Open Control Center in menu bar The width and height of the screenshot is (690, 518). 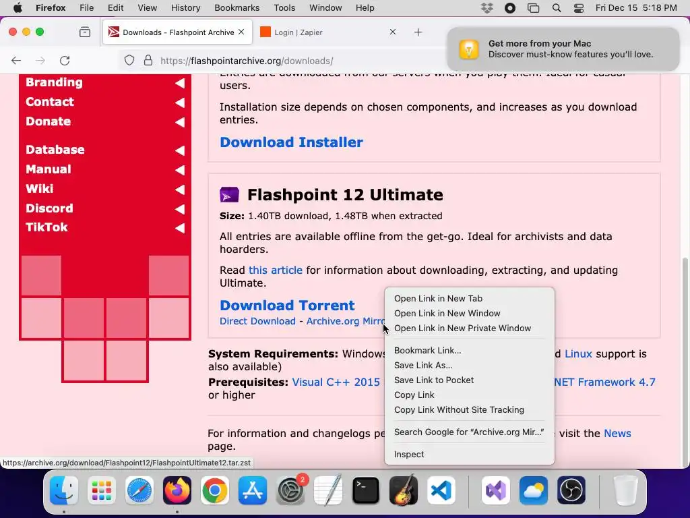click(x=579, y=7)
